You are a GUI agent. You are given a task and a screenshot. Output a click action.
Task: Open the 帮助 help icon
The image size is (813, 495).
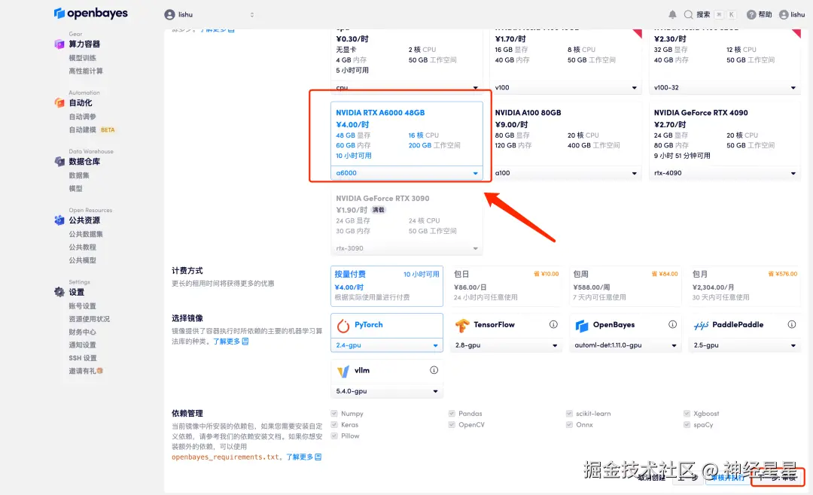pos(751,14)
